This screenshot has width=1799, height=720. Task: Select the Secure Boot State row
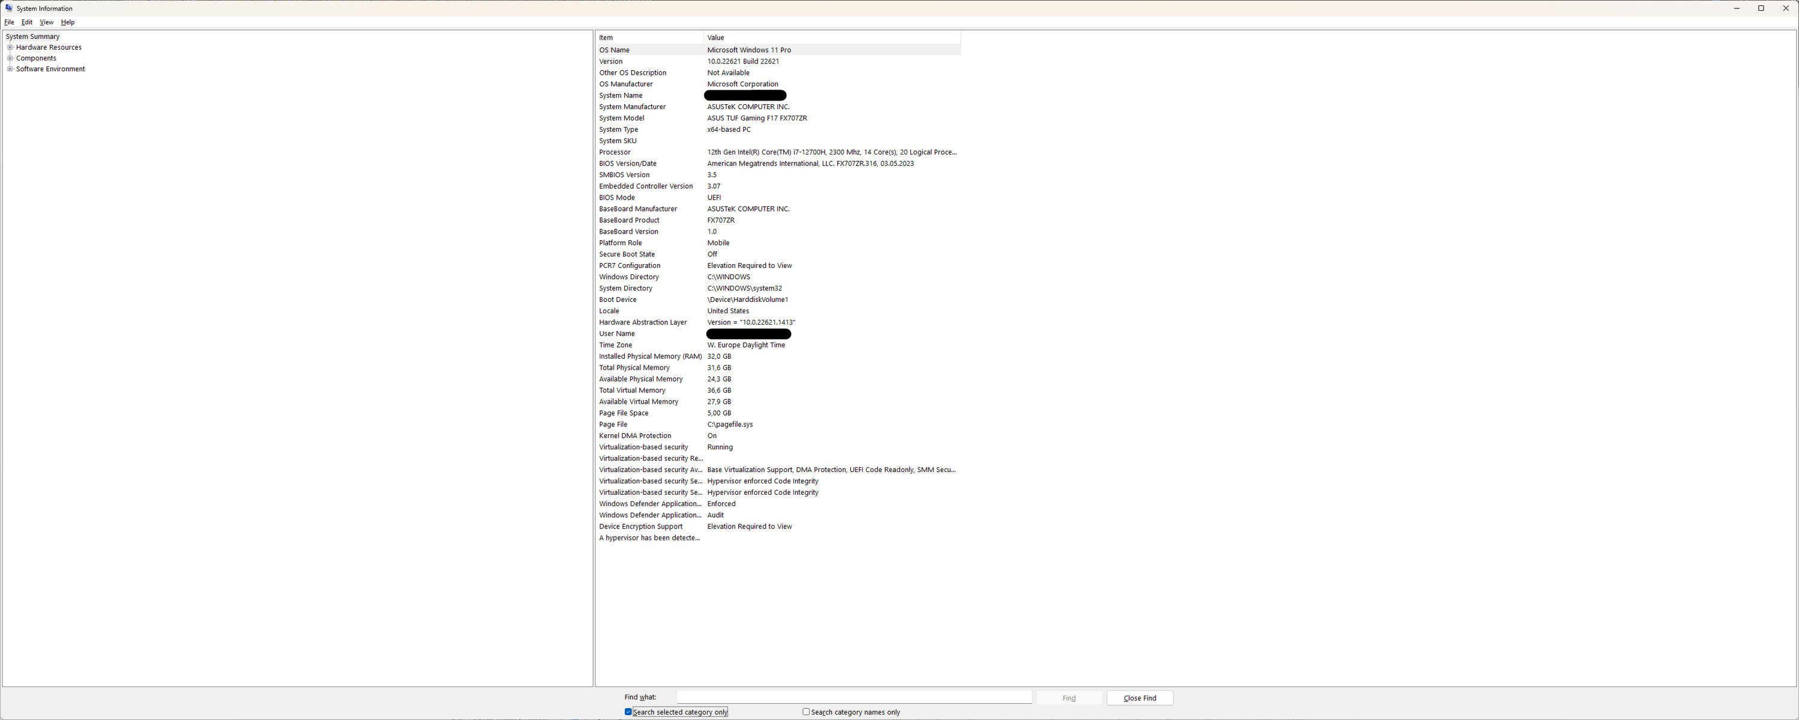(779, 254)
